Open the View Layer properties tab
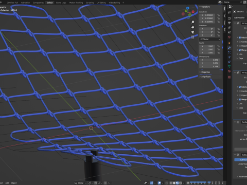 (x=230, y=28)
